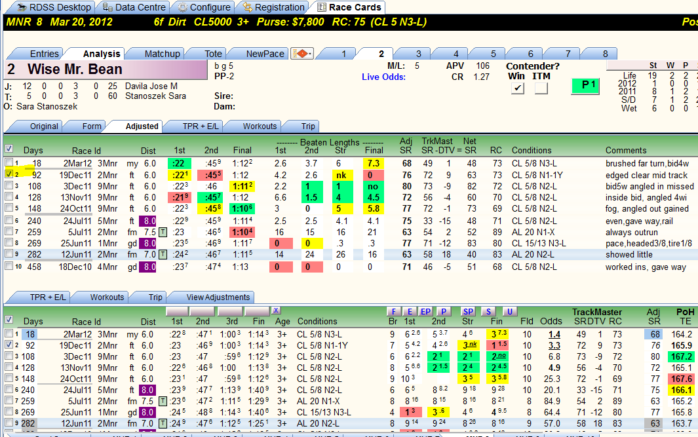Click the SP pace button above Str
This screenshot has width=698, height=437.
point(468,311)
